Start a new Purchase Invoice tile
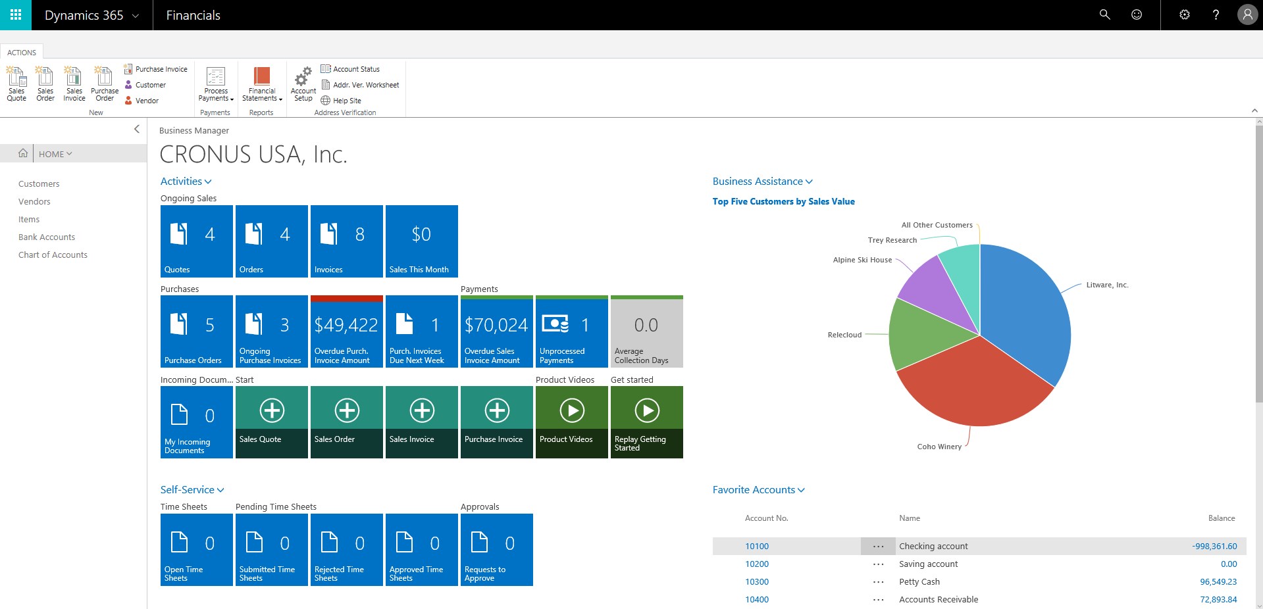This screenshot has height=609, width=1263. [x=497, y=422]
